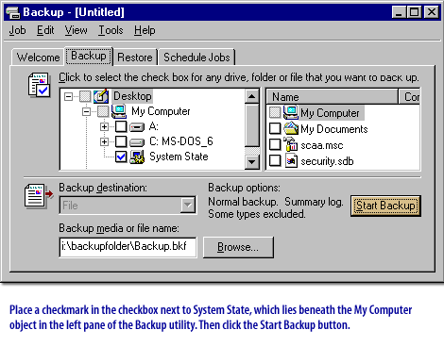Image resolution: width=444 pixels, height=363 pixels.
Task: Open the Help menu
Action: [x=145, y=30]
